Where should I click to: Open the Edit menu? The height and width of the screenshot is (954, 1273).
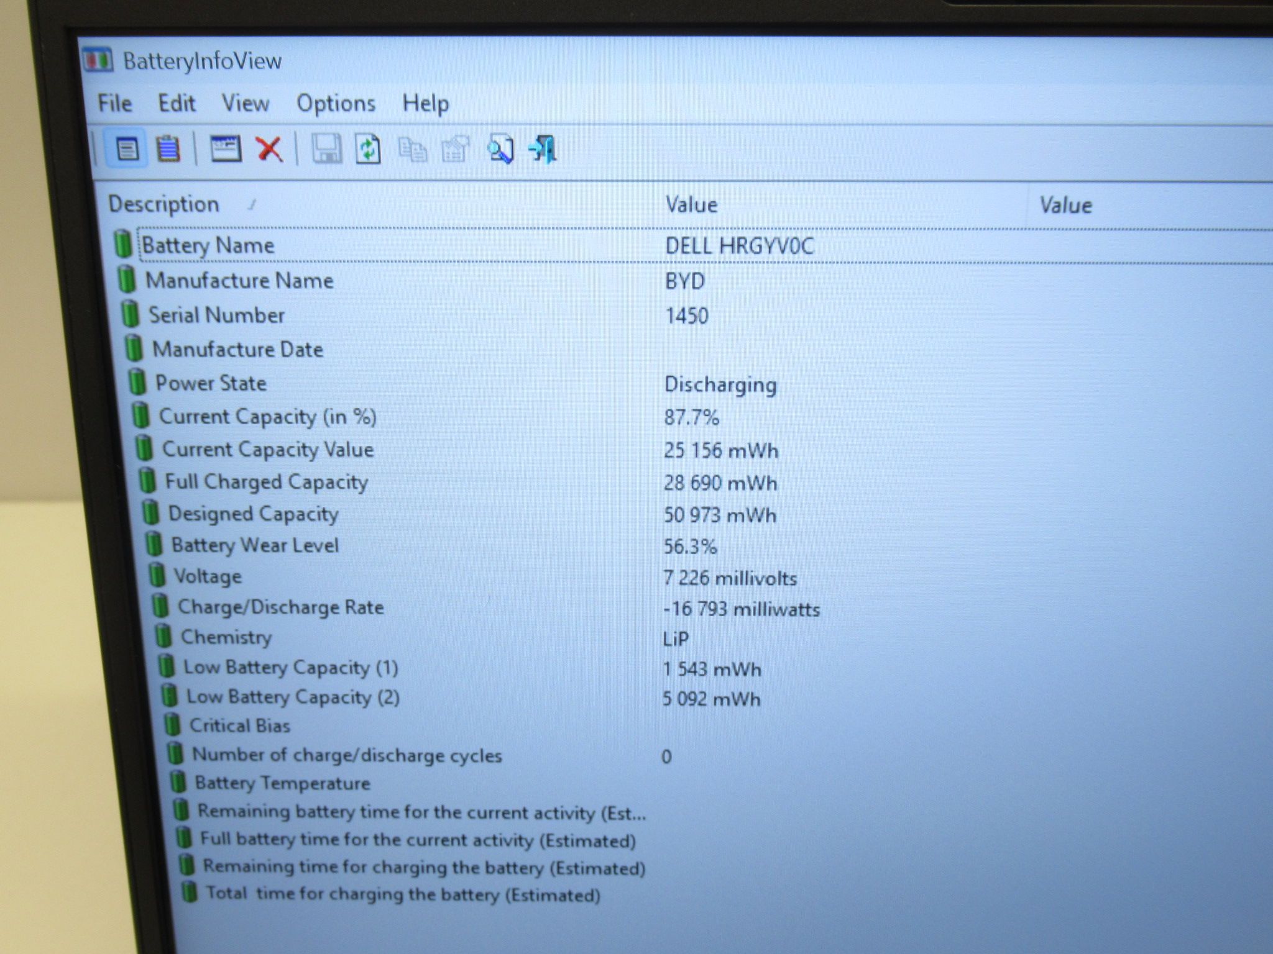(177, 103)
